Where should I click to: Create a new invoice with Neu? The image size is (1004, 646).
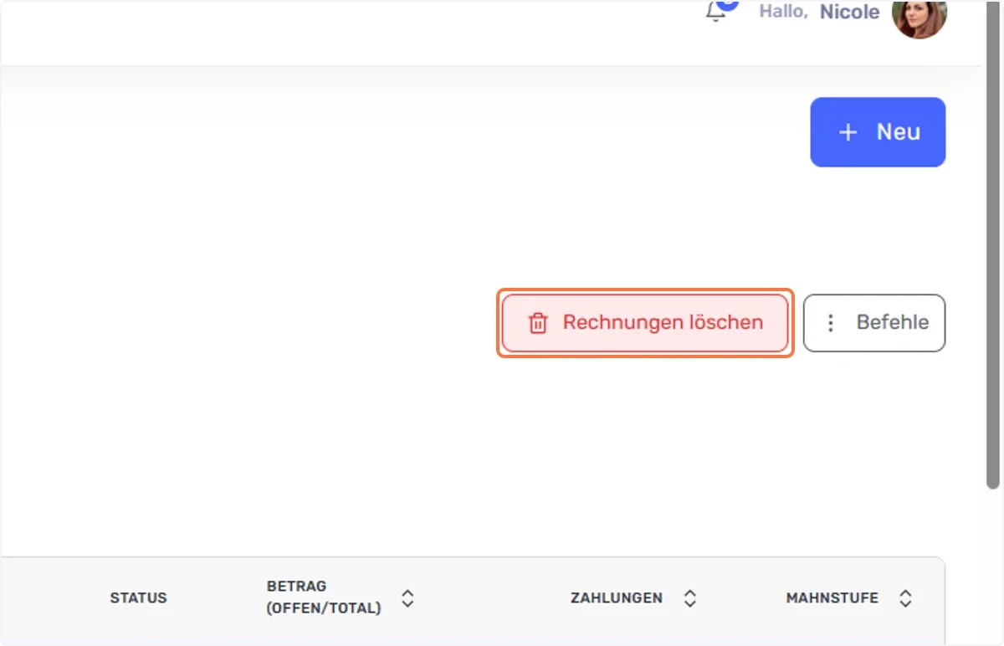pyautogui.click(x=878, y=132)
